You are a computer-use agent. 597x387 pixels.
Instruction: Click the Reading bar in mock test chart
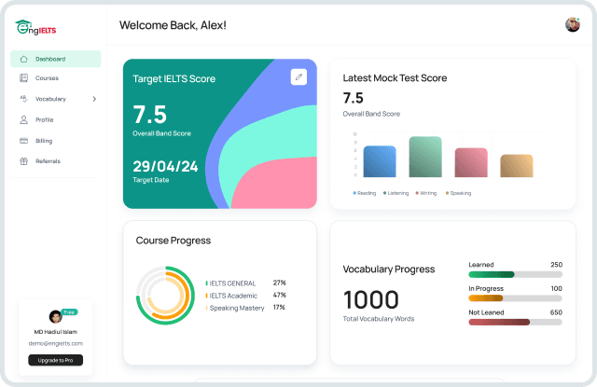click(380, 161)
